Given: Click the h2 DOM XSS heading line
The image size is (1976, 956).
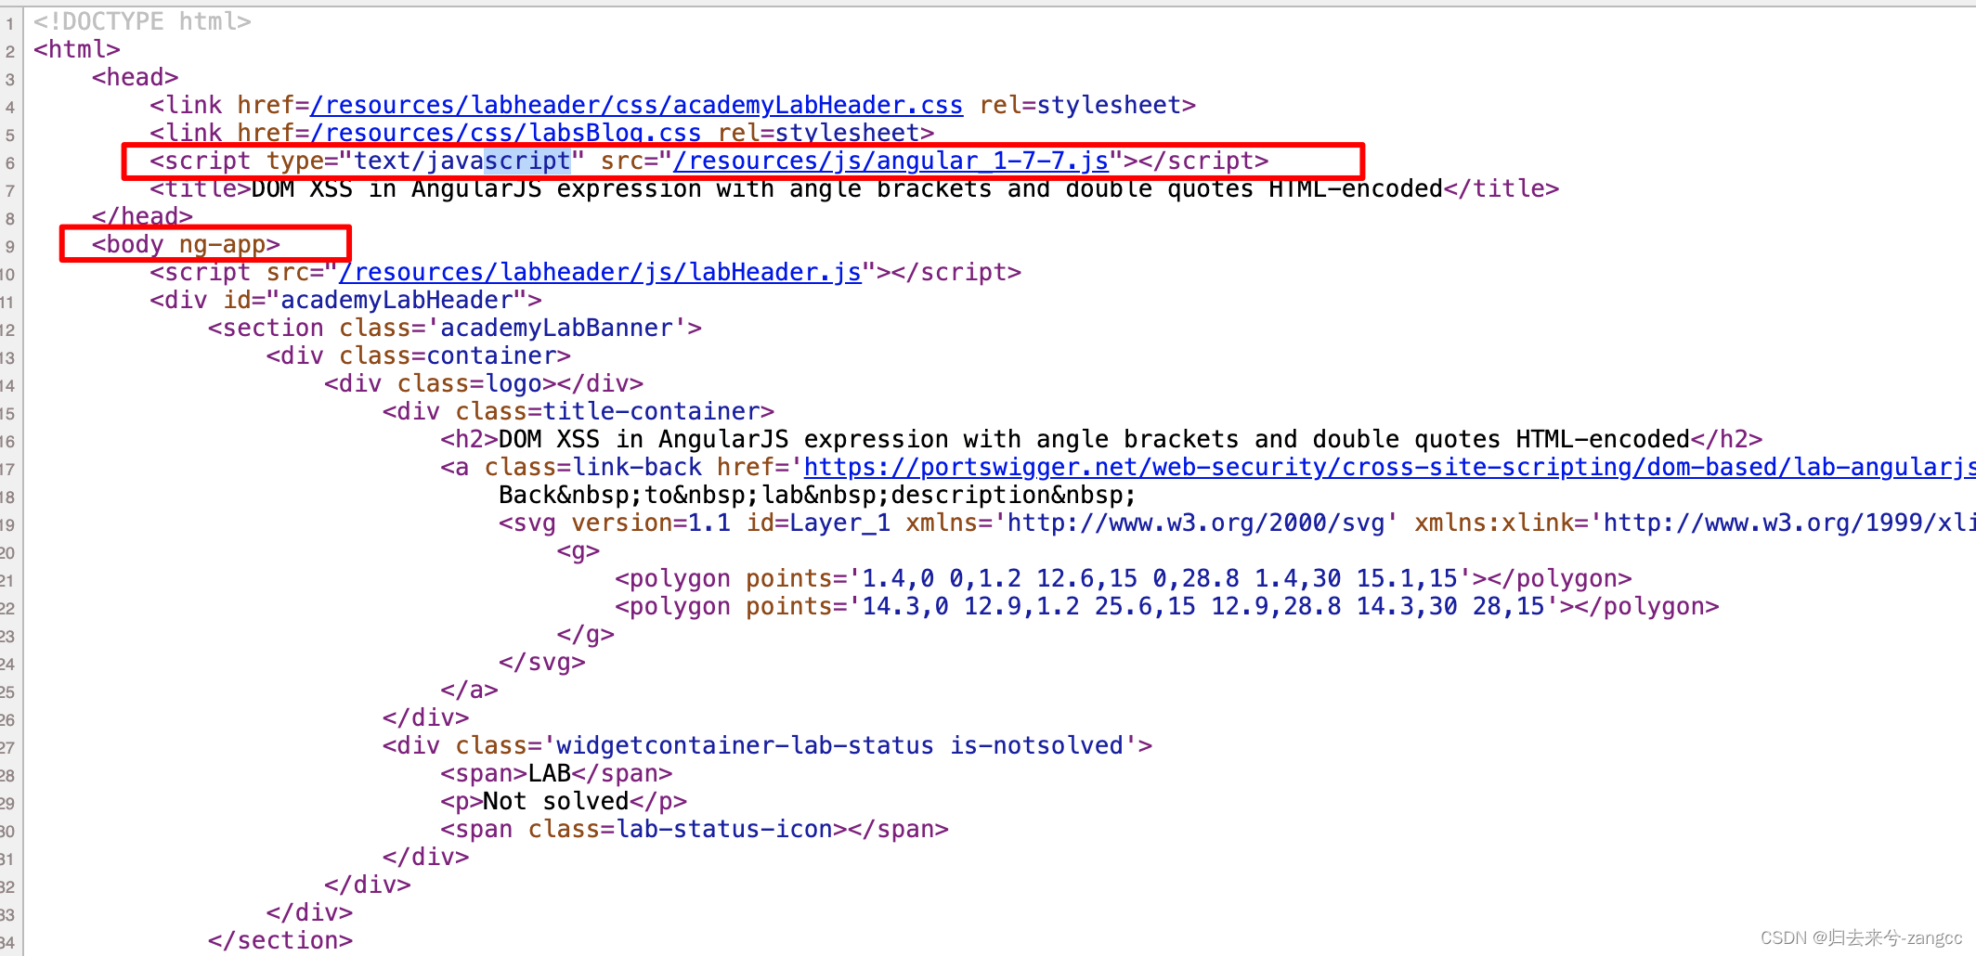Looking at the screenshot, I should pos(1101,439).
